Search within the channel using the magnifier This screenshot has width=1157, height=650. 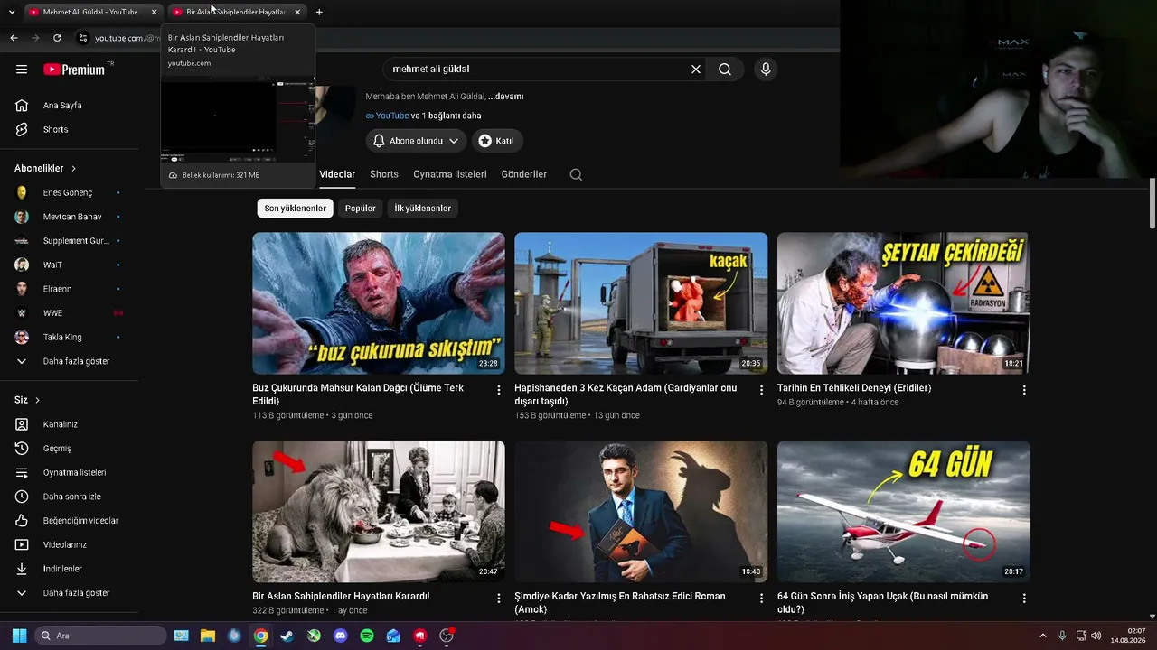(576, 174)
